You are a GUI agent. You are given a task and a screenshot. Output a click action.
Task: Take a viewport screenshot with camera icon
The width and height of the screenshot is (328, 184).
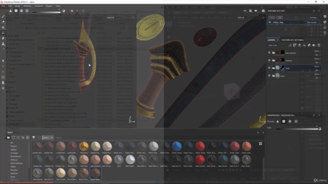point(263,11)
